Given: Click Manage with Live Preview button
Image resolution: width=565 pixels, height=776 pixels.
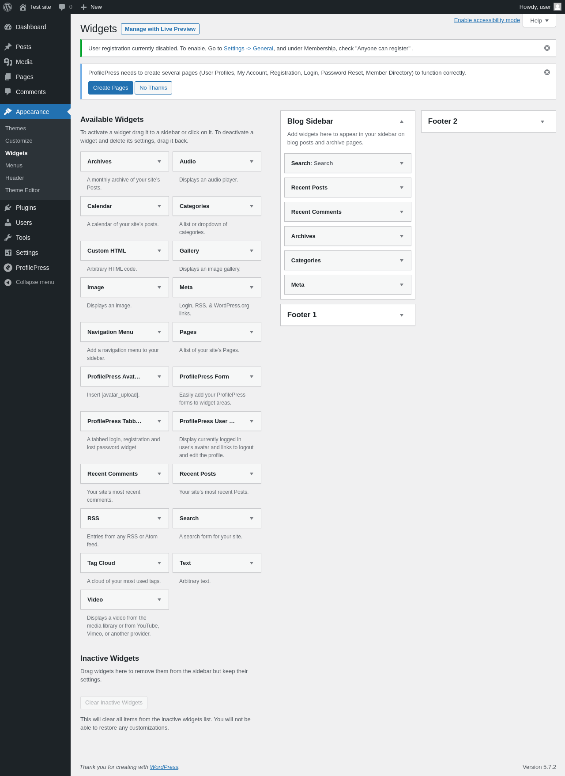Looking at the screenshot, I should (x=160, y=29).
